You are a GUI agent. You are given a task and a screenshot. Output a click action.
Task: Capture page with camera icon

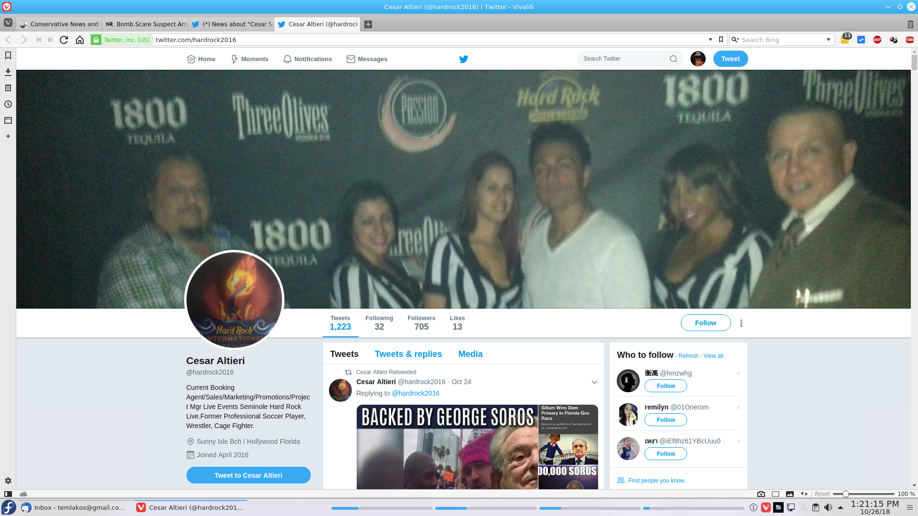(761, 494)
